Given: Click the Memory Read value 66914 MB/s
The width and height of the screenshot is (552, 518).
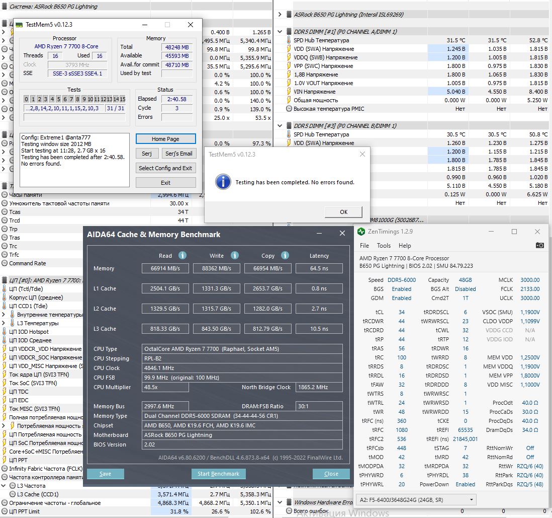Looking at the screenshot, I should coord(165,268).
